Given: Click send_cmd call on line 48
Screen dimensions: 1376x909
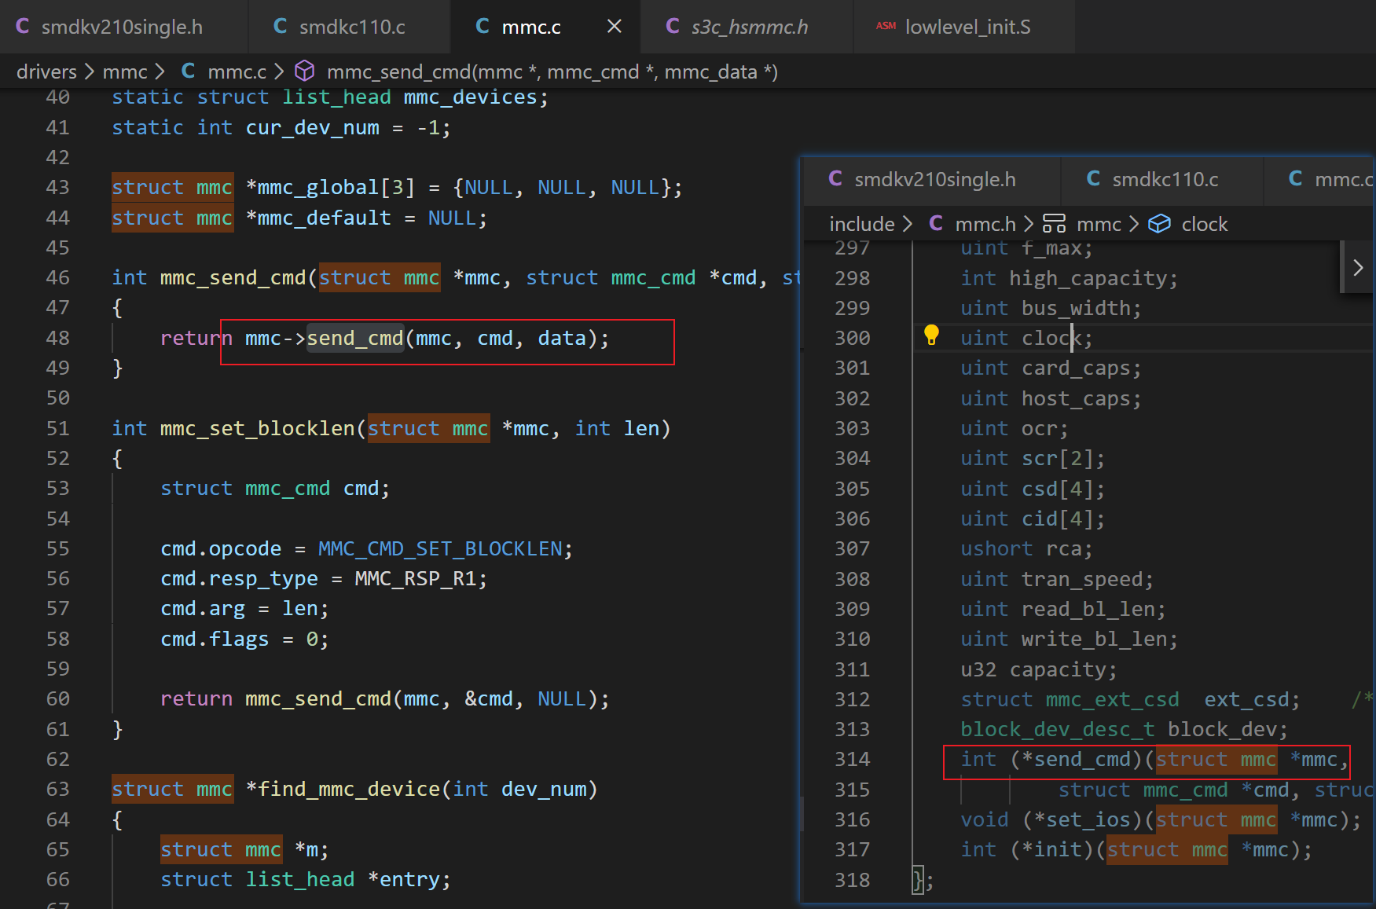Looking at the screenshot, I should 354,339.
